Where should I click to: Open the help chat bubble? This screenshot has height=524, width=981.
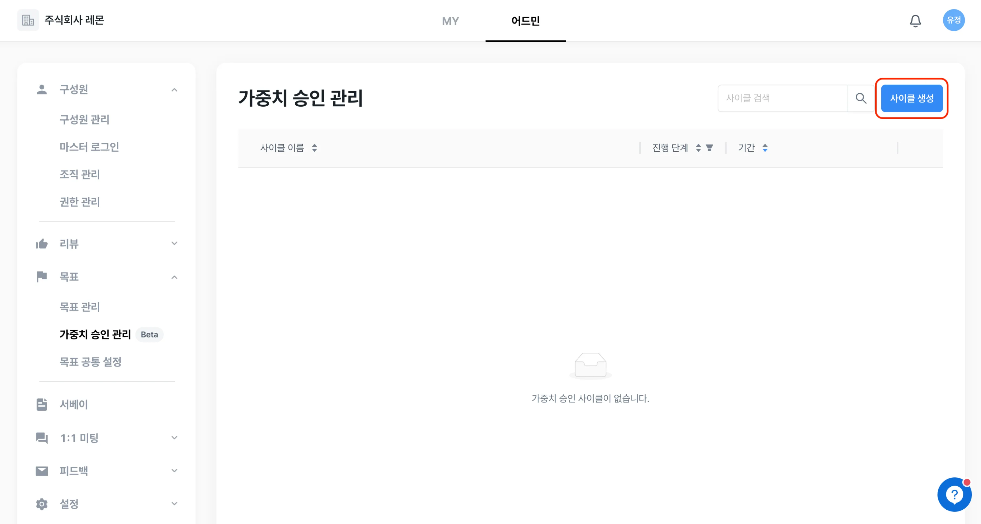[x=954, y=494]
